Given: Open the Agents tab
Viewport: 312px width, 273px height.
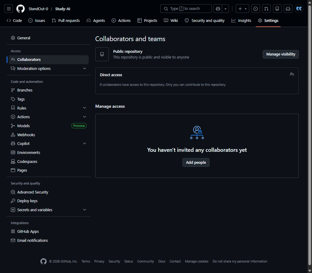Looking at the screenshot, I should 96,20.
